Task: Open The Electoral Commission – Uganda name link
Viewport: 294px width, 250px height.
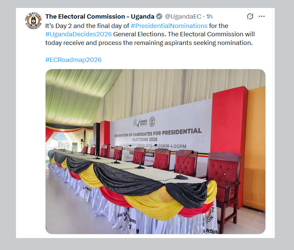Action: [x=100, y=17]
